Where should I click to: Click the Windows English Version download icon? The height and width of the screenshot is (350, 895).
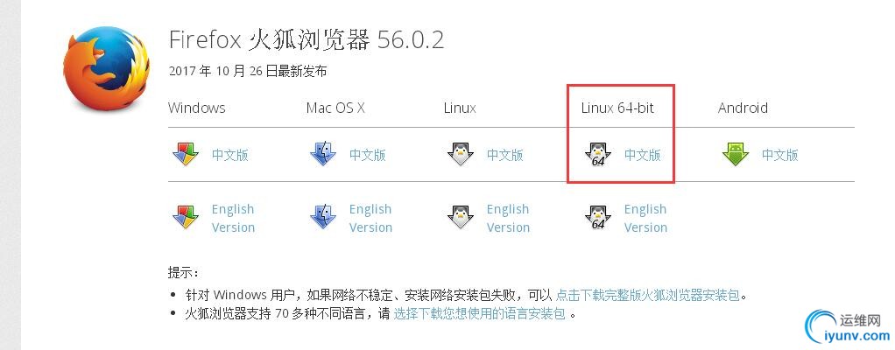[186, 217]
